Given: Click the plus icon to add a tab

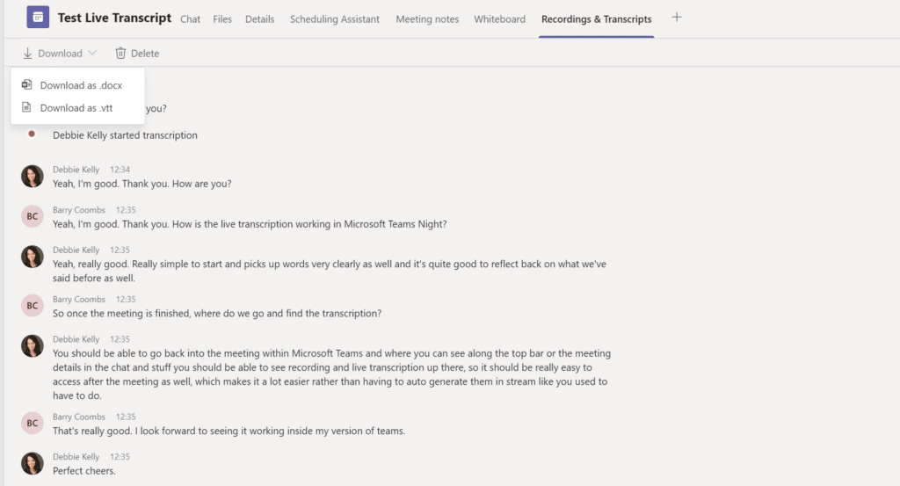Looking at the screenshot, I should (x=677, y=18).
